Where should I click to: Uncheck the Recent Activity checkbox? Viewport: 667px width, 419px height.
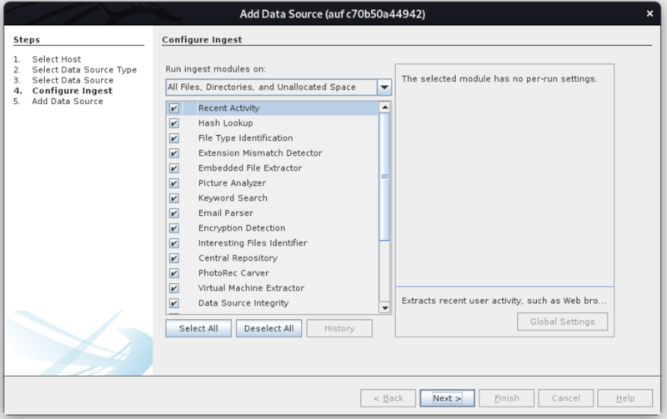[174, 108]
